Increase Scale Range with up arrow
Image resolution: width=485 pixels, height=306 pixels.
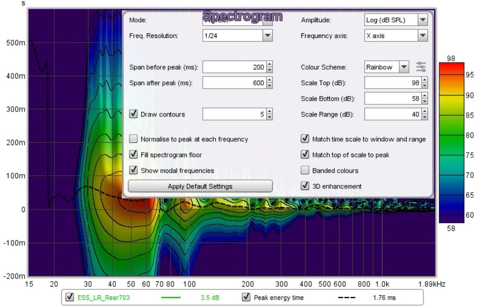tap(424, 112)
